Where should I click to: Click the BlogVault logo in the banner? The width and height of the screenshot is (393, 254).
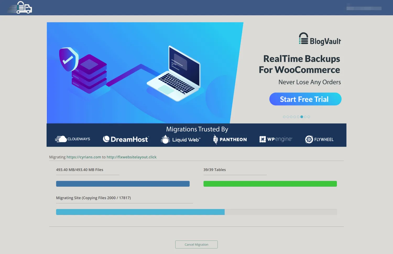(320, 39)
